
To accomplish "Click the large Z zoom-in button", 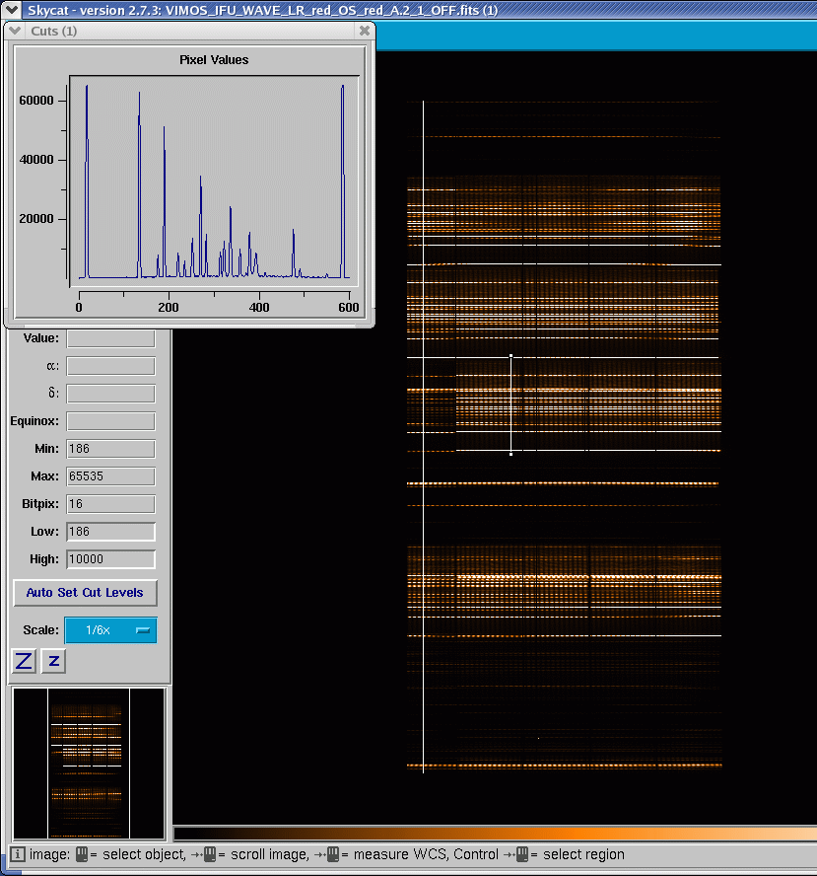I will (x=24, y=662).
